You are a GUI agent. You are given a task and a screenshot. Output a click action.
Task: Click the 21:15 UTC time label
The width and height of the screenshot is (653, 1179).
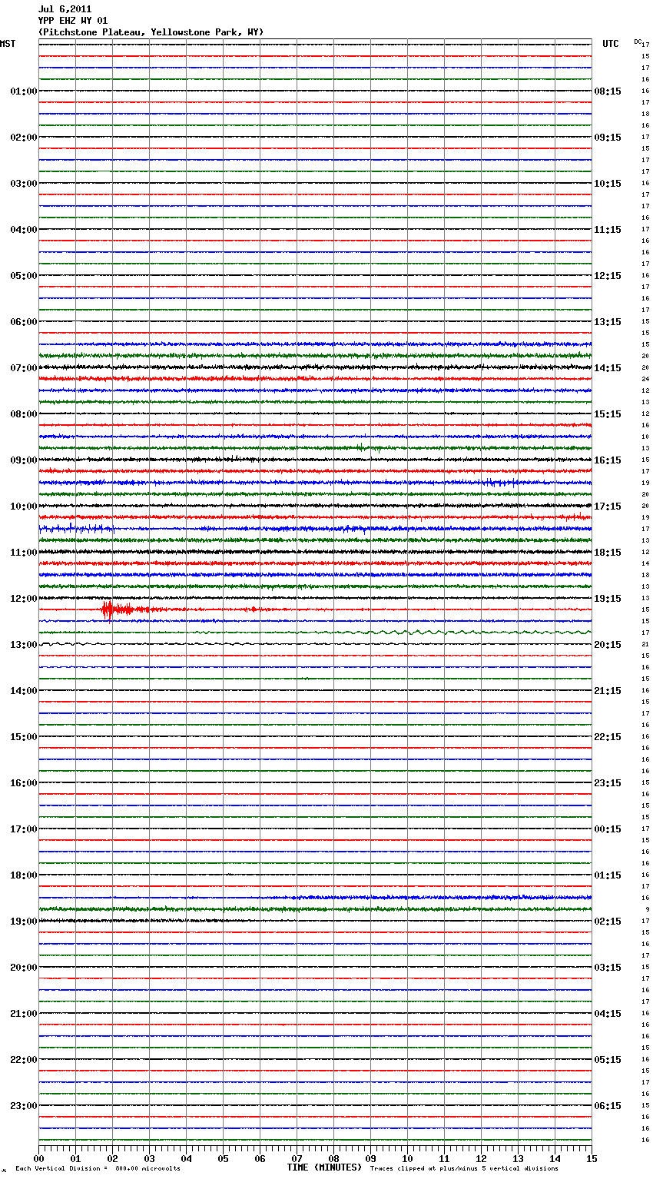point(608,691)
